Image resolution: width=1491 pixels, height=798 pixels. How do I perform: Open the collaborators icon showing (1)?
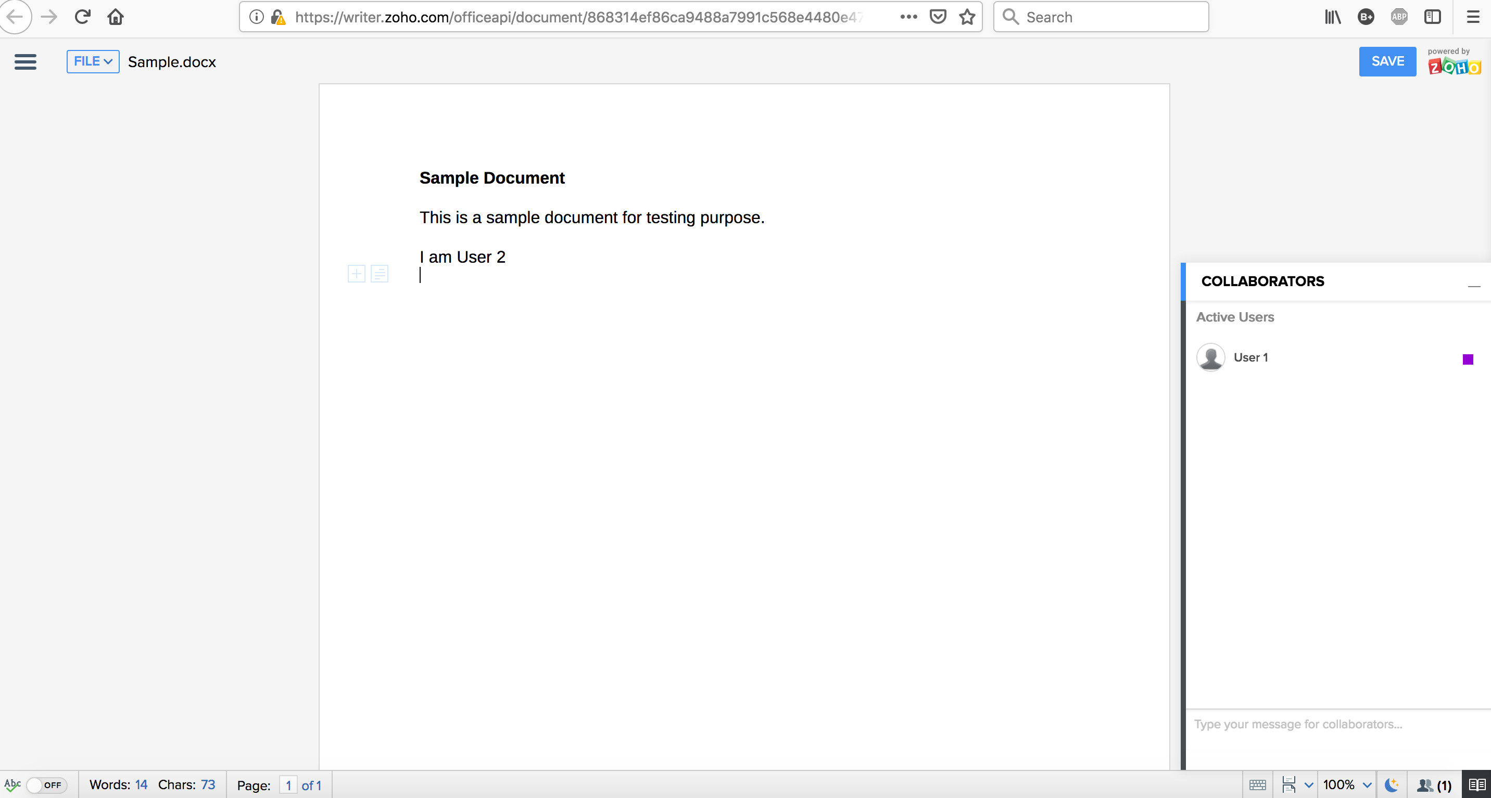tap(1434, 784)
